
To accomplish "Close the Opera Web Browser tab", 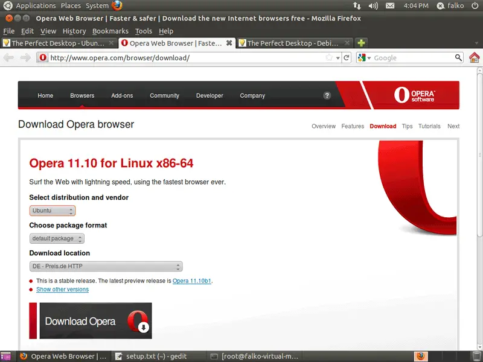I will click(x=229, y=43).
